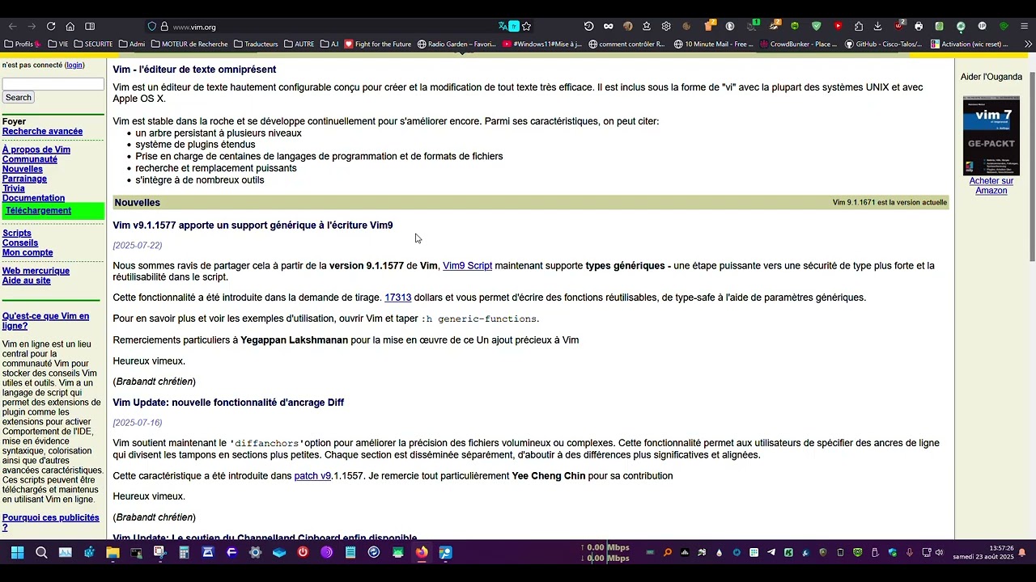Image resolution: width=1036 pixels, height=582 pixels.
Task: Open the Documentation sidebar link
Action: point(33,198)
